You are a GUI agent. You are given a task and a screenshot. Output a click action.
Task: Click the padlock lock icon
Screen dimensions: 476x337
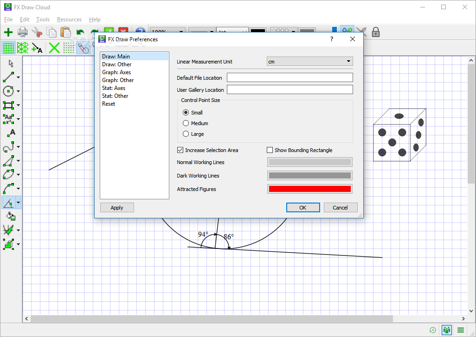click(376, 32)
